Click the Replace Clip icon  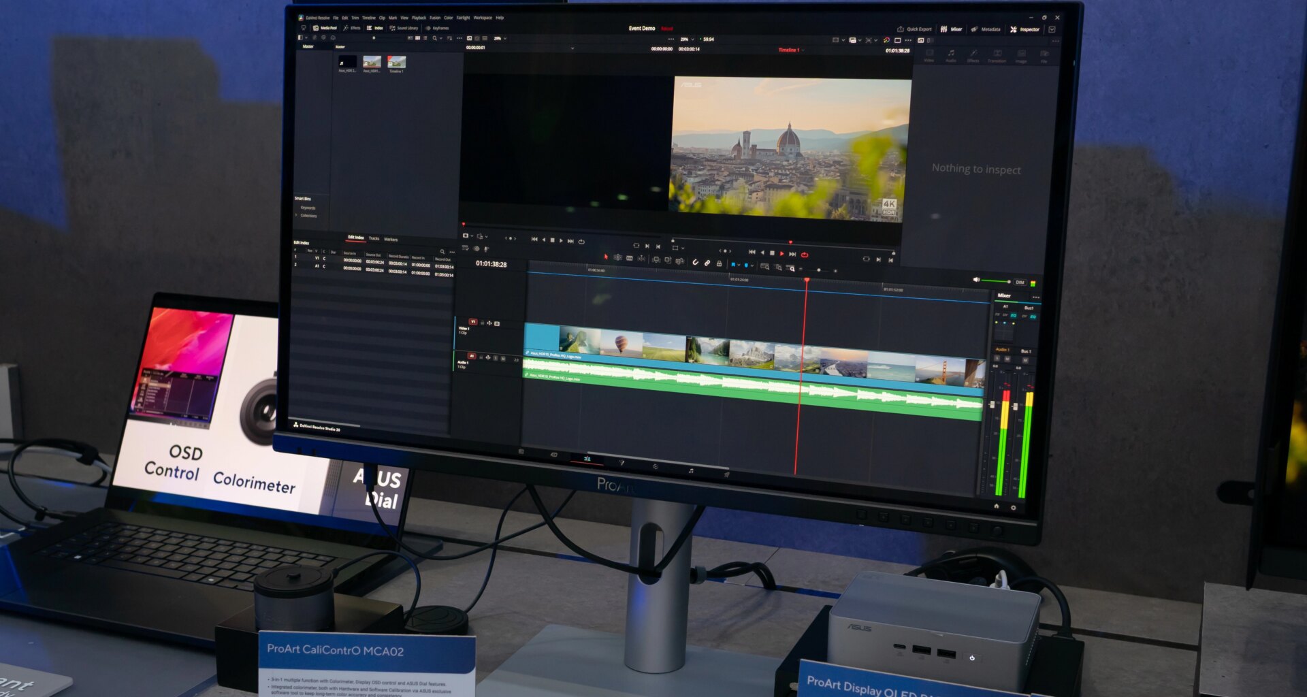(679, 261)
